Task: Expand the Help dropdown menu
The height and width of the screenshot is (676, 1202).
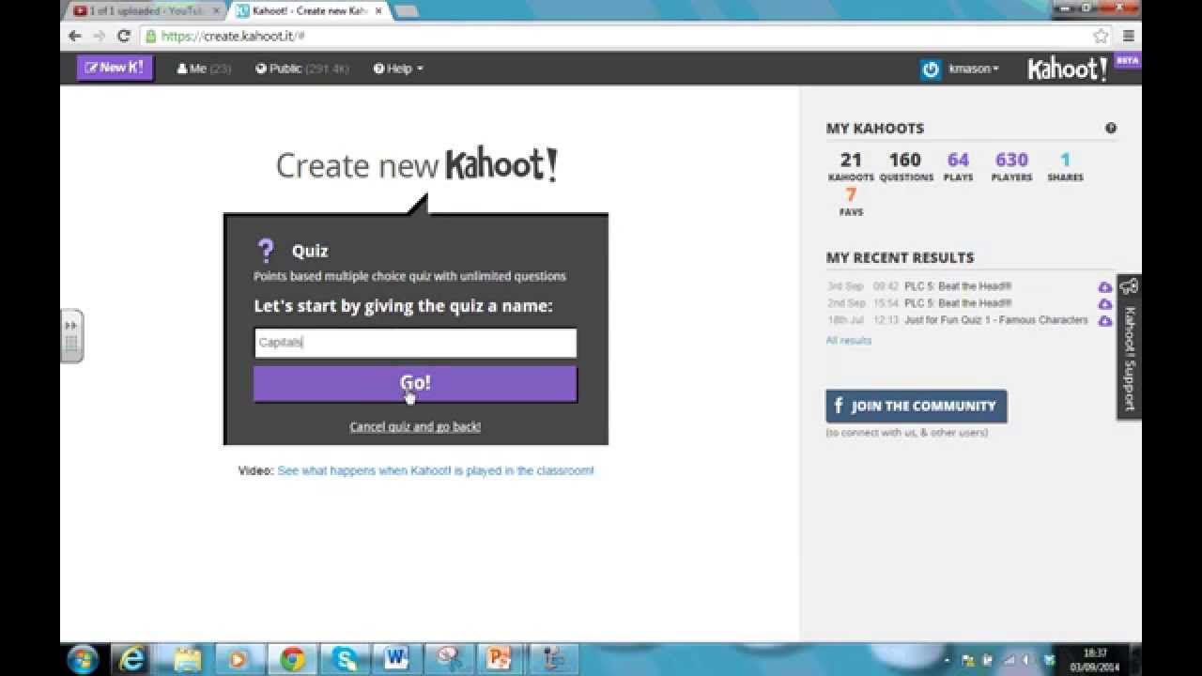Action: point(398,69)
